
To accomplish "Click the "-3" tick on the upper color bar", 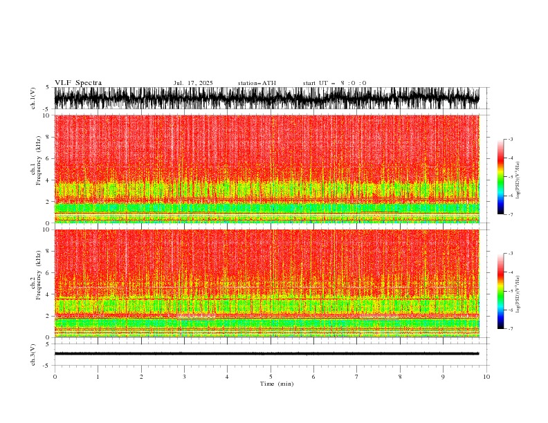I will [510, 139].
